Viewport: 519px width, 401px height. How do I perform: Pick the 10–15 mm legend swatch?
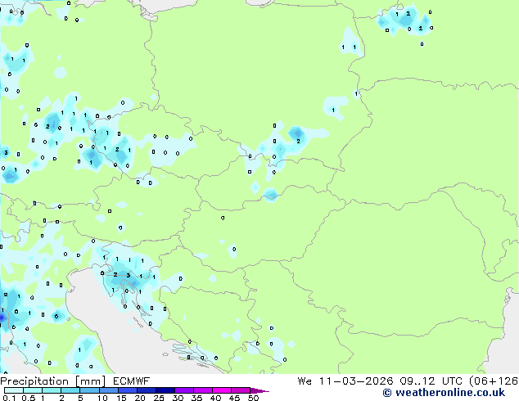click(x=108, y=390)
